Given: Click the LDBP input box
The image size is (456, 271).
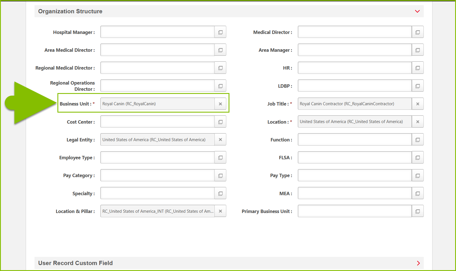Looking at the screenshot, I should 355,86.
